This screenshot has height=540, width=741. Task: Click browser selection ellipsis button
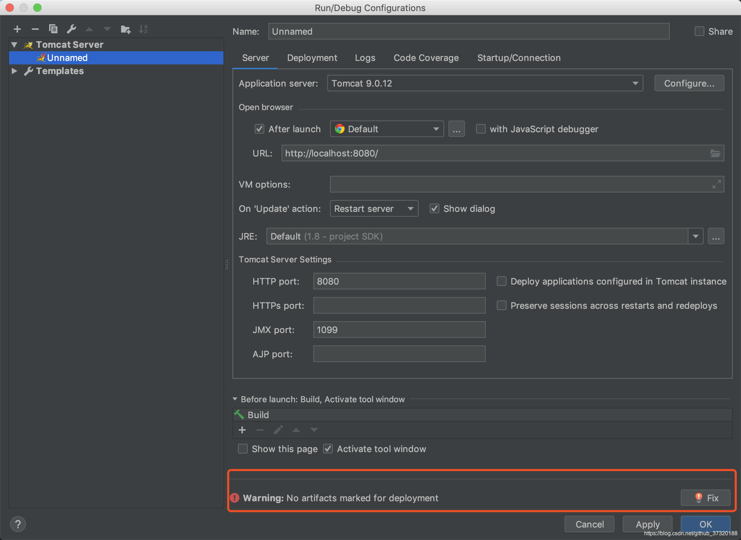click(x=457, y=129)
